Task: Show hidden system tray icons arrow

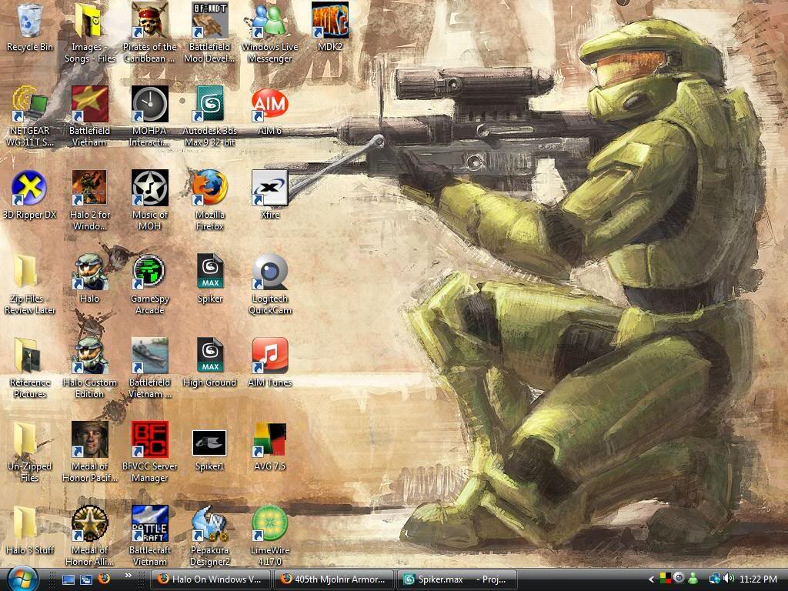Action: click(651, 579)
